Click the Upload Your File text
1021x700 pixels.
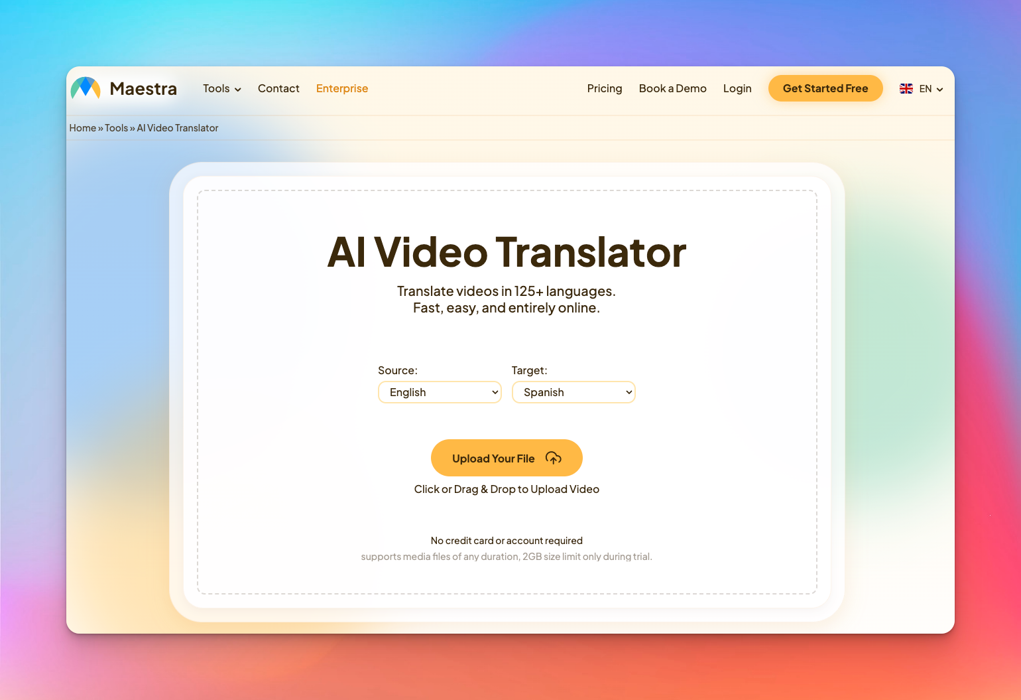point(493,458)
